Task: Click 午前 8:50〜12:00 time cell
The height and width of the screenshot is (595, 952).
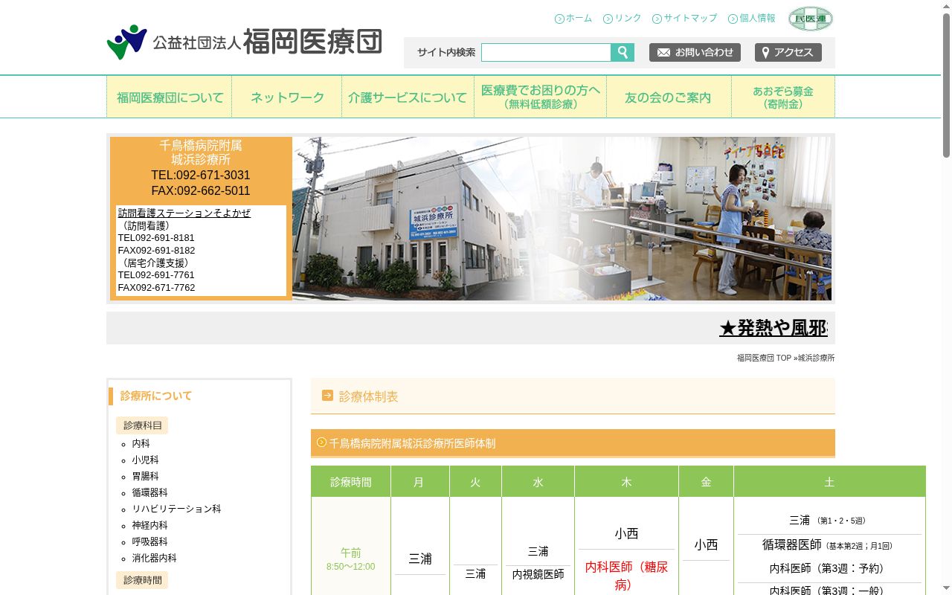Action: 350,559
